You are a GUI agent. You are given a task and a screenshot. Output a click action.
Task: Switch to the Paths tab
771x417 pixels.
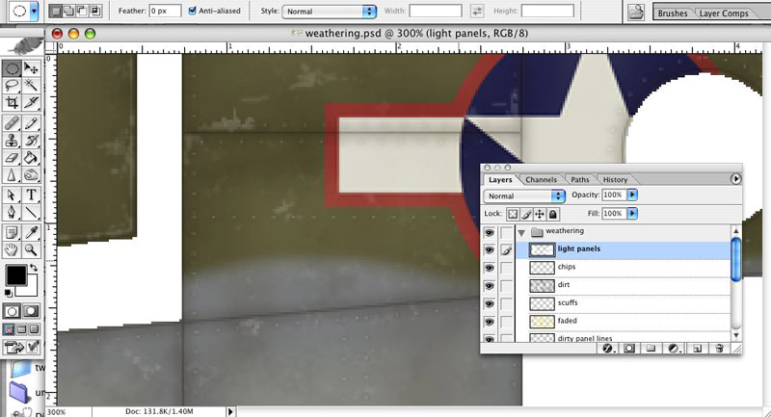point(580,180)
